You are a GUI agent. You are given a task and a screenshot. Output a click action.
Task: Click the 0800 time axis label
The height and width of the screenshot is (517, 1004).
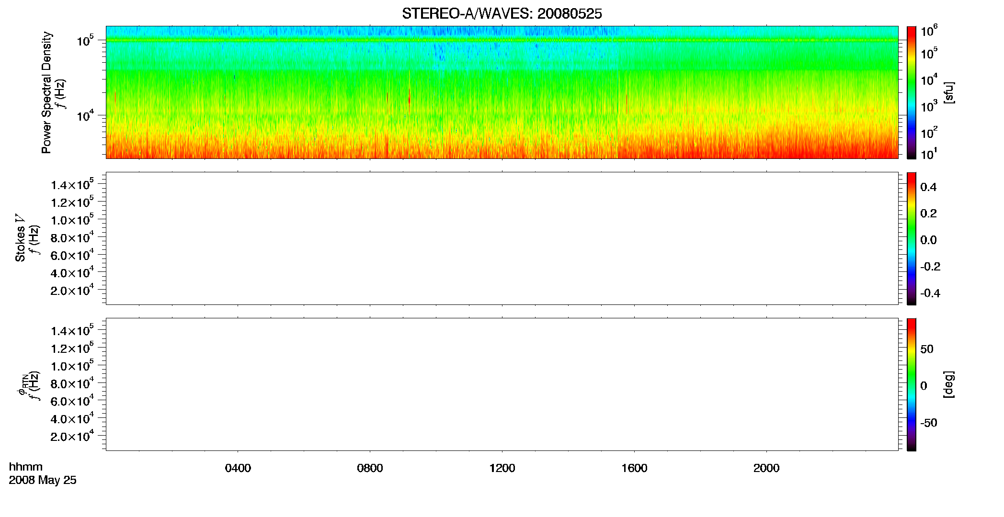370,468
